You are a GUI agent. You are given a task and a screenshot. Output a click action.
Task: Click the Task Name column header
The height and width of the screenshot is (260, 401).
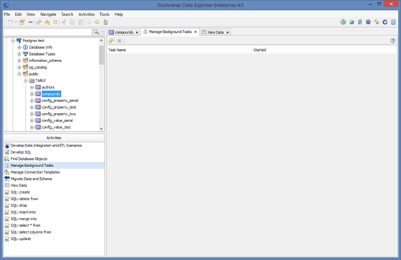point(179,50)
